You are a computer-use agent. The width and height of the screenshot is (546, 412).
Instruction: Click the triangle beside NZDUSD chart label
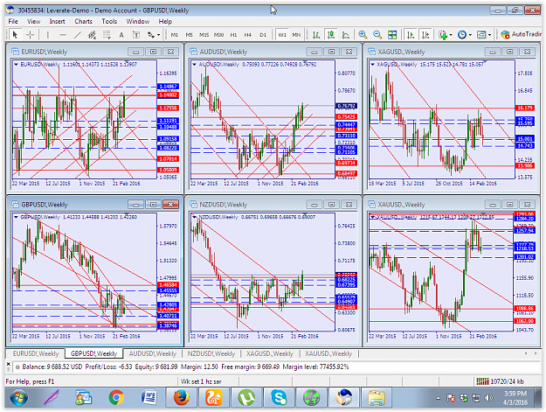[x=194, y=217]
